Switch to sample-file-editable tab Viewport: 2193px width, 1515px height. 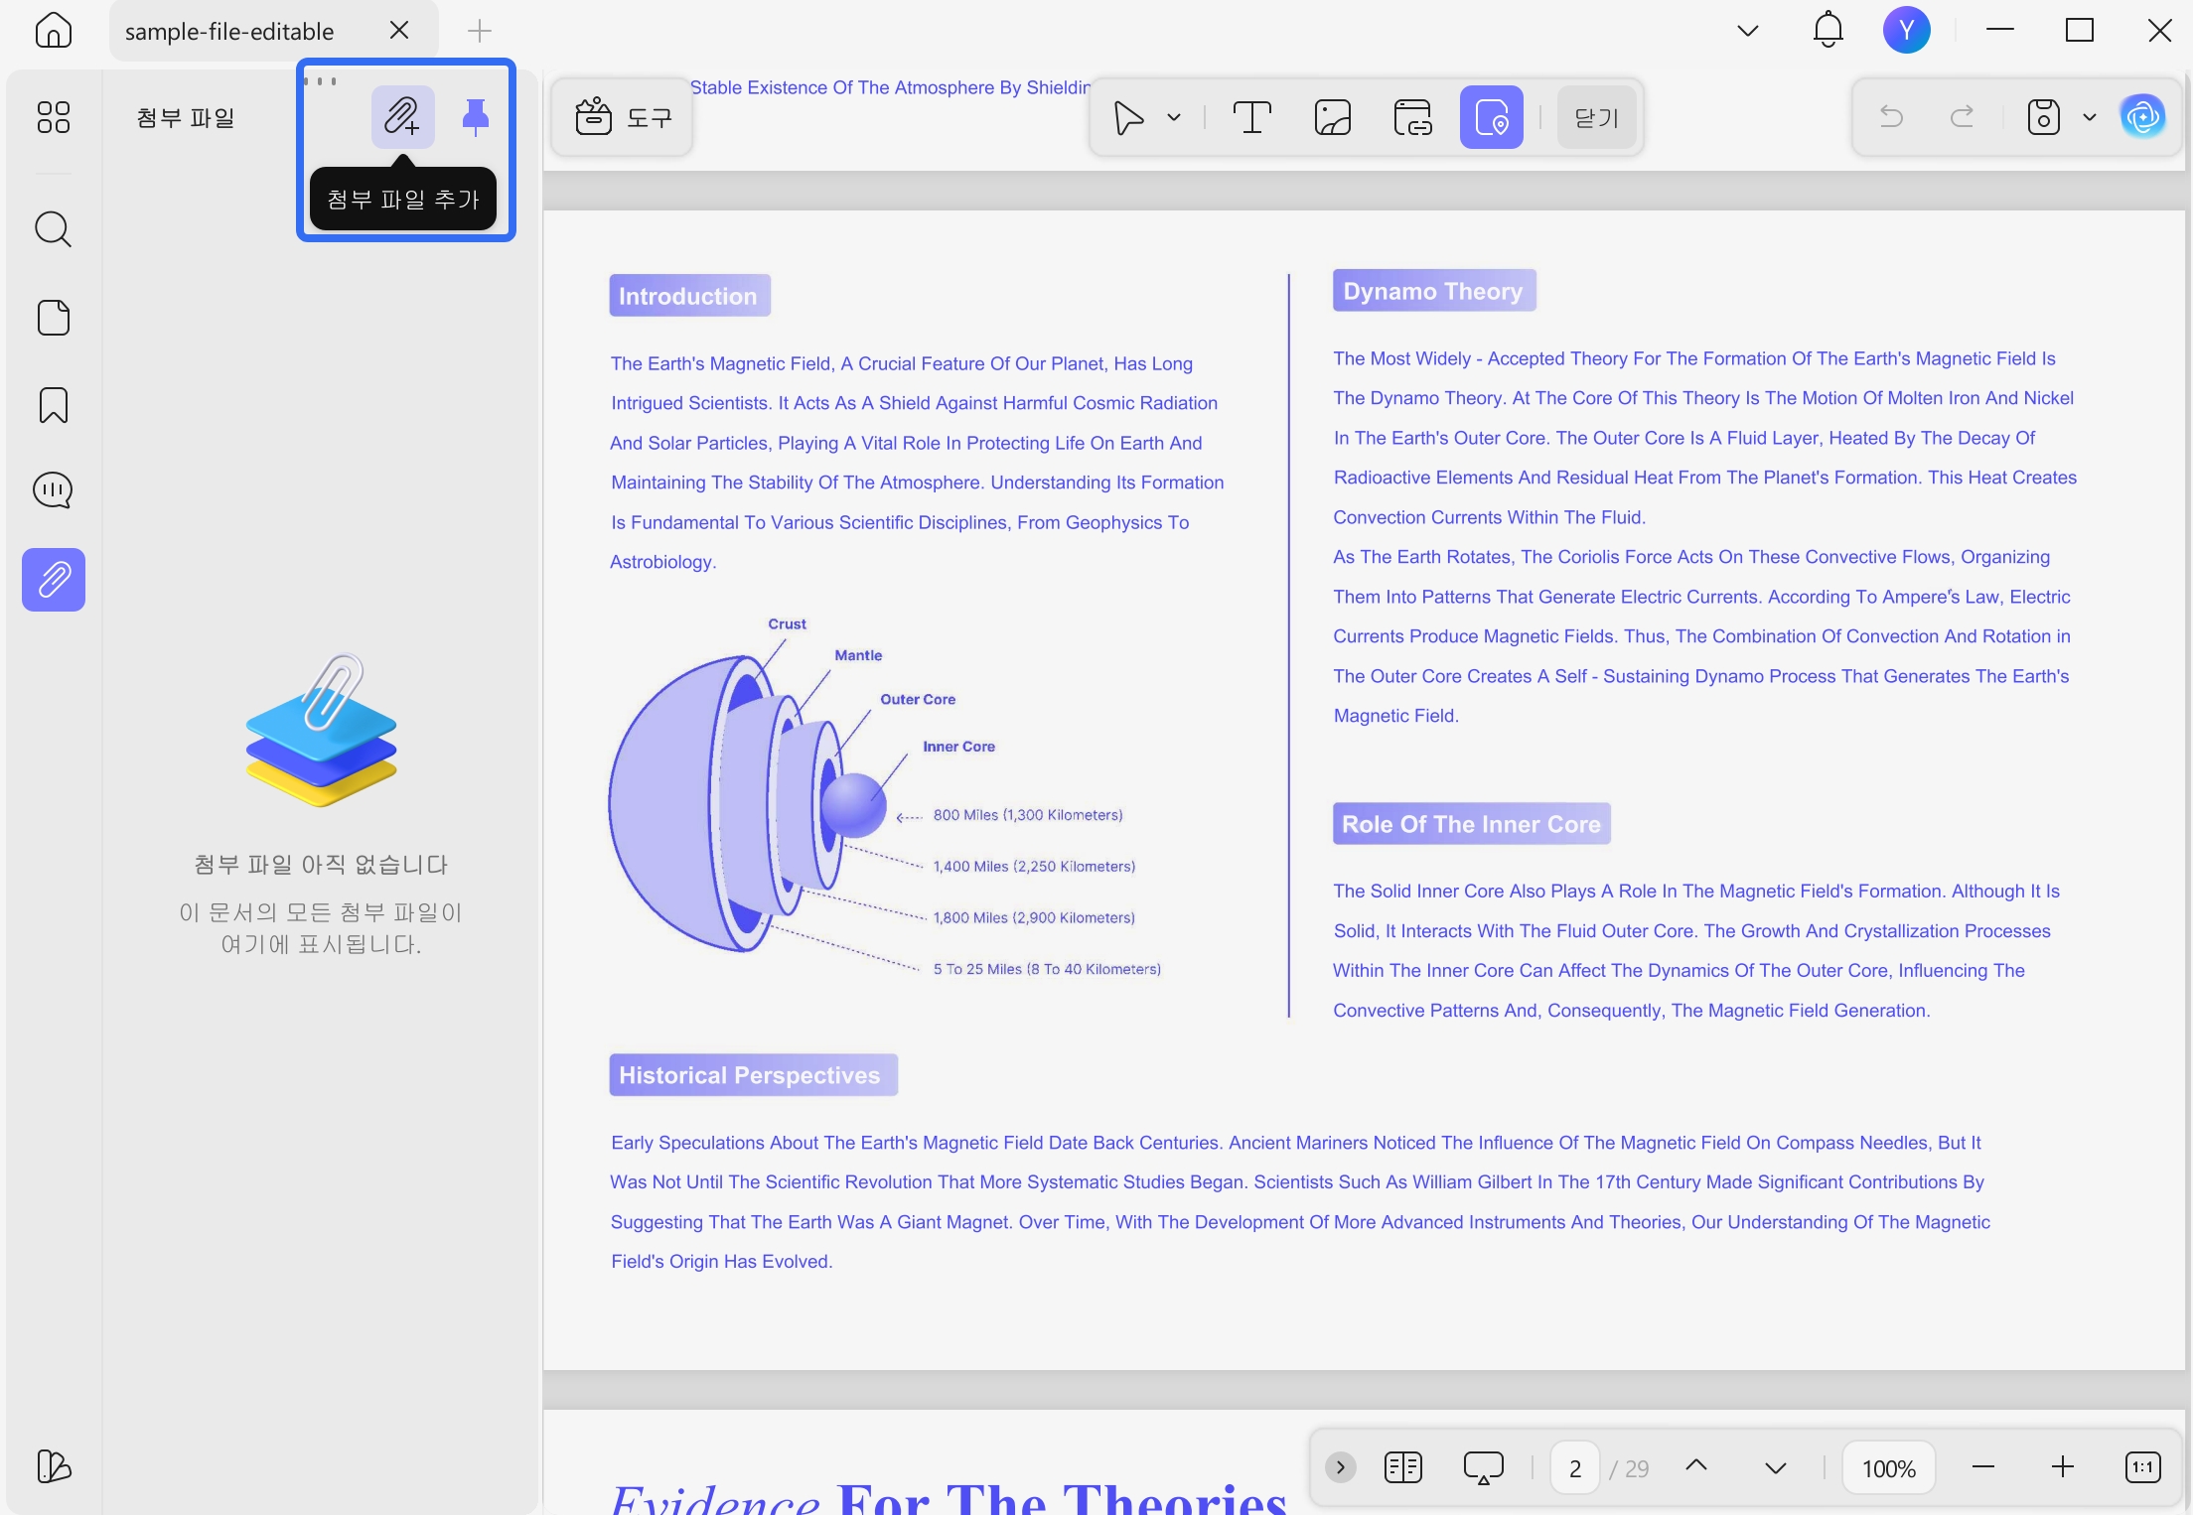[229, 31]
